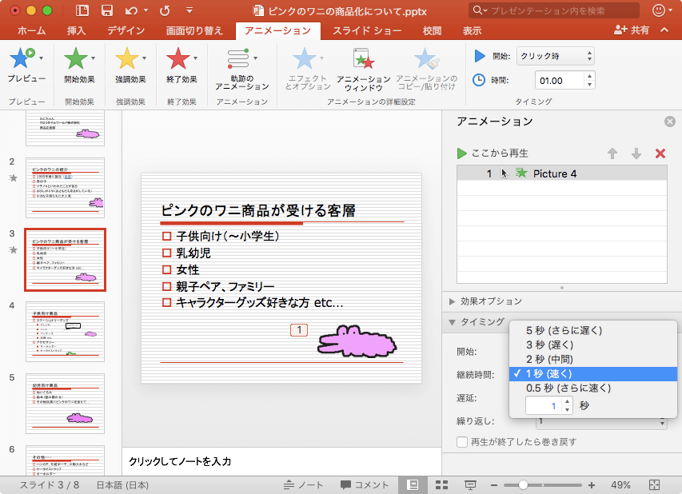Click the Effect Options icon
The height and width of the screenshot is (494, 682).
[x=304, y=58]
